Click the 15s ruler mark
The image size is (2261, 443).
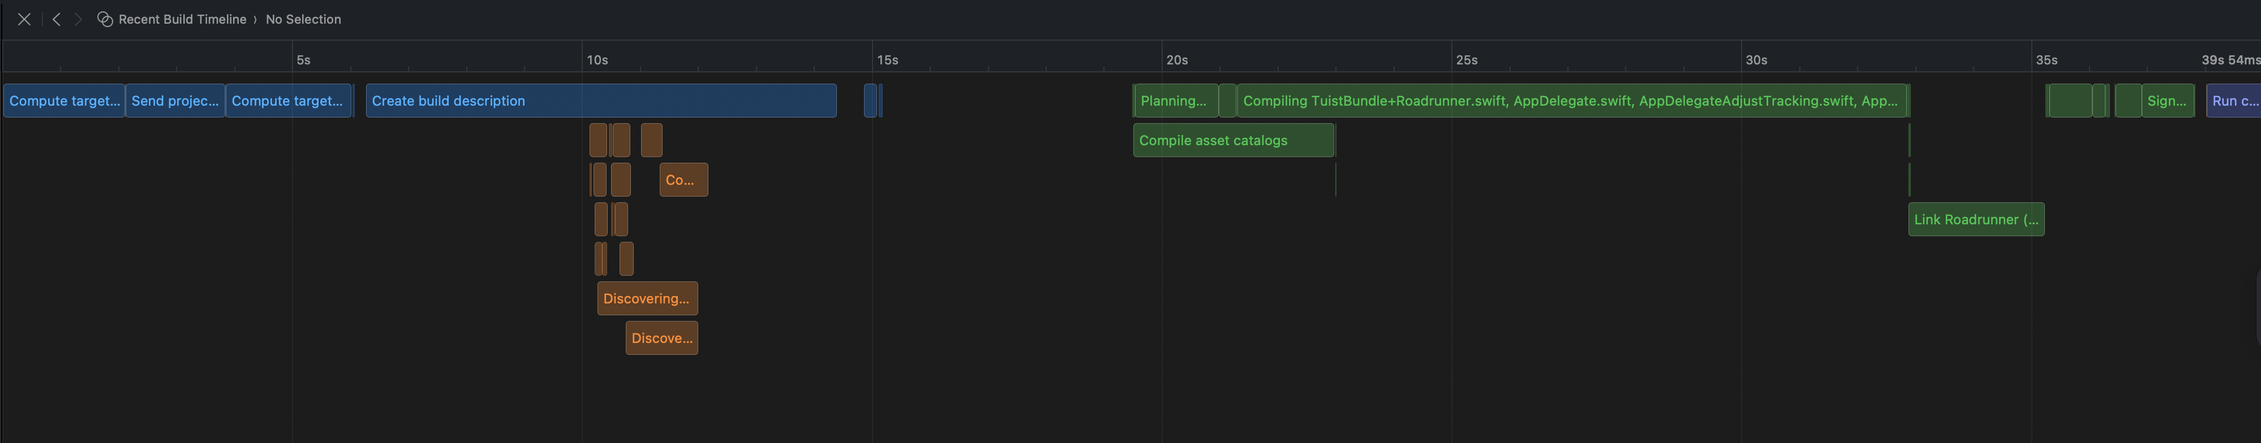(887, 60)
